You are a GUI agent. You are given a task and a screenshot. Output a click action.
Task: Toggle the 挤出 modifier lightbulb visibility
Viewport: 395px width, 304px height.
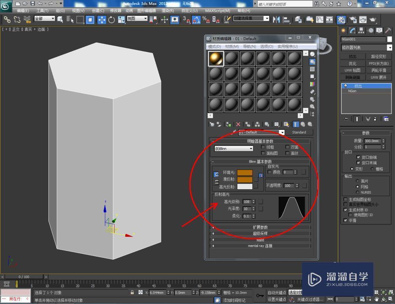tap(346, 86)
